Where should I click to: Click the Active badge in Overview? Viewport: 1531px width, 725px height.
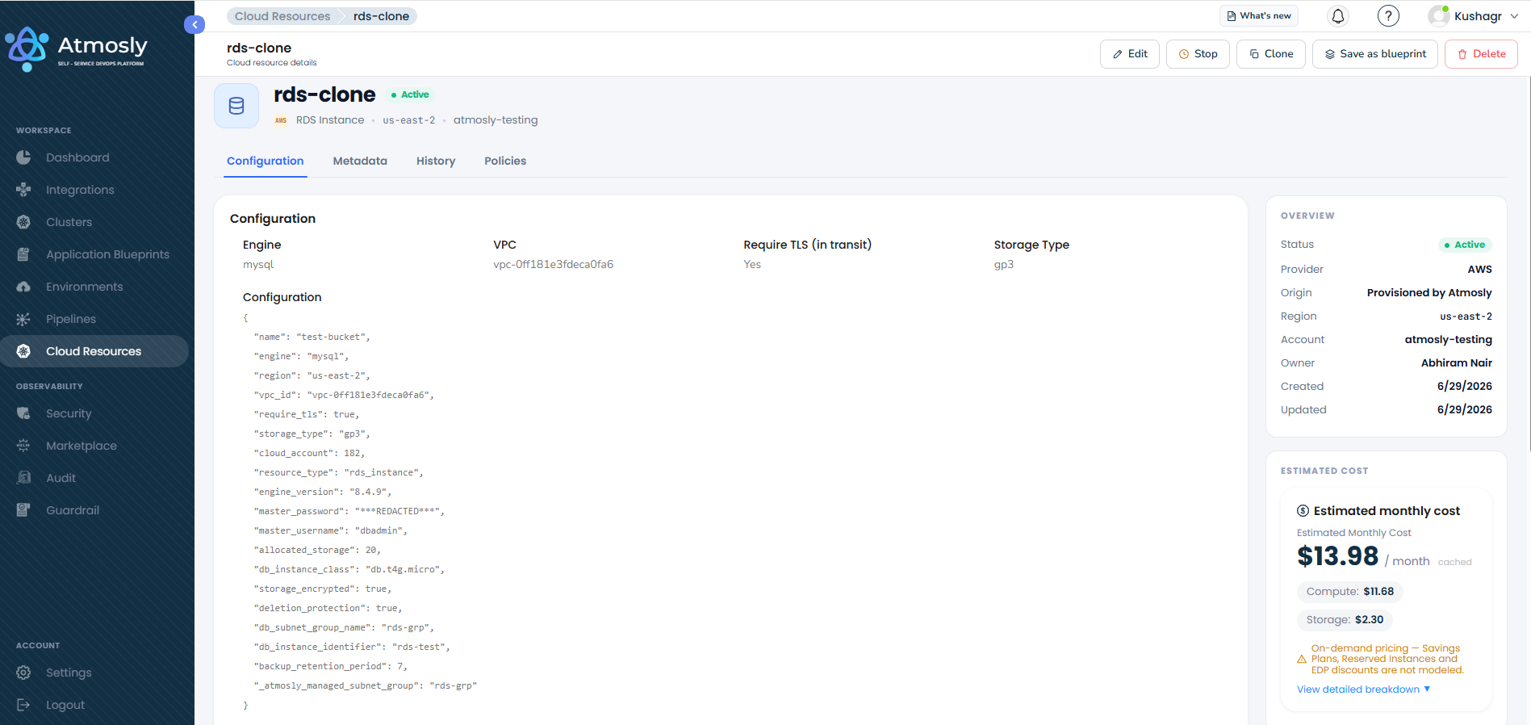(x=1465, y=245)
